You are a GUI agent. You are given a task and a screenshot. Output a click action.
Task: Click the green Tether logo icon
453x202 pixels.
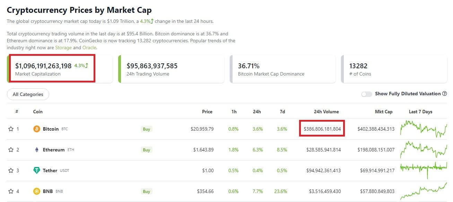[37, 170]
